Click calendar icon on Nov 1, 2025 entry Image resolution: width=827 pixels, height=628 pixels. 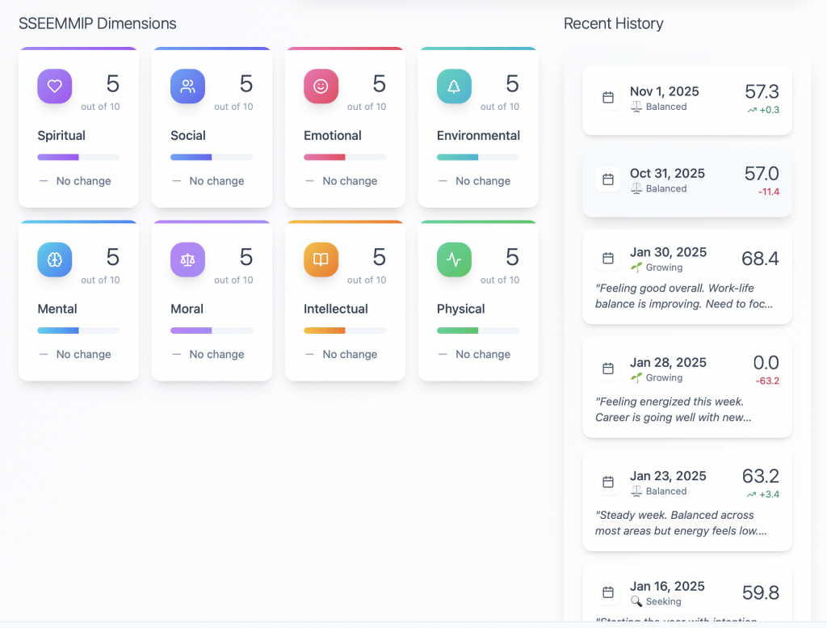click(607, 99)
